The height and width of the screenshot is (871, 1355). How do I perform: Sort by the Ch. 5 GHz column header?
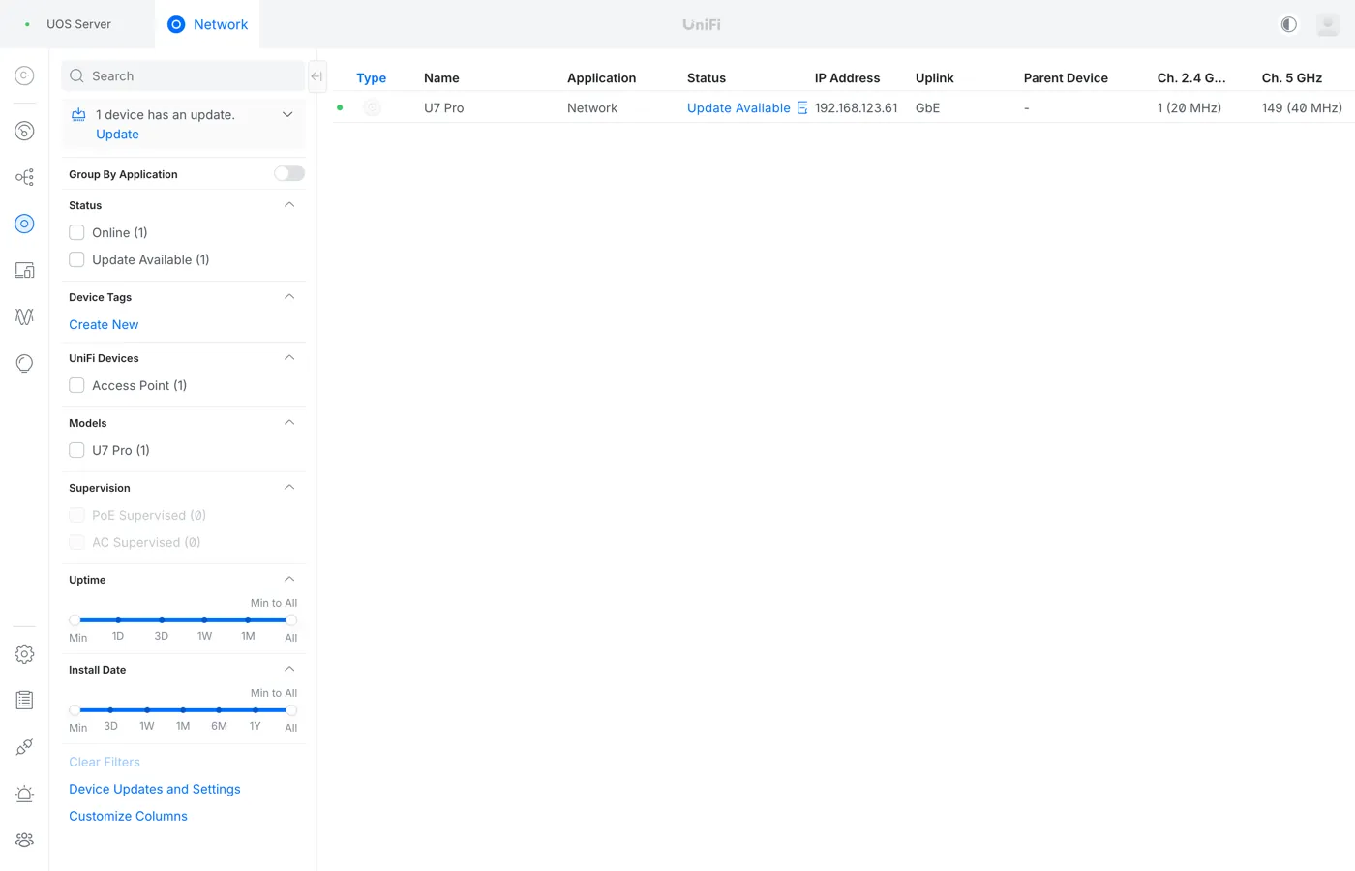click(x=1292, y=78)
